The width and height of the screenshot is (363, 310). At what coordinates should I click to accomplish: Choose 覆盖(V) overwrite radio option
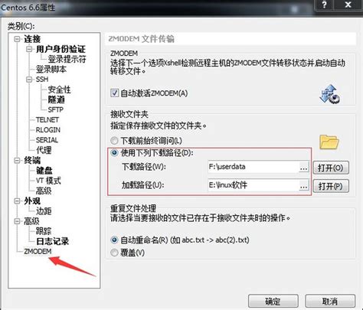pyautogui.click(x=114, y=253)
